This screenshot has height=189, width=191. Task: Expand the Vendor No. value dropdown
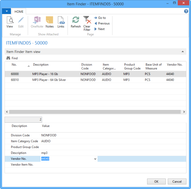click(x=95, y=159)
